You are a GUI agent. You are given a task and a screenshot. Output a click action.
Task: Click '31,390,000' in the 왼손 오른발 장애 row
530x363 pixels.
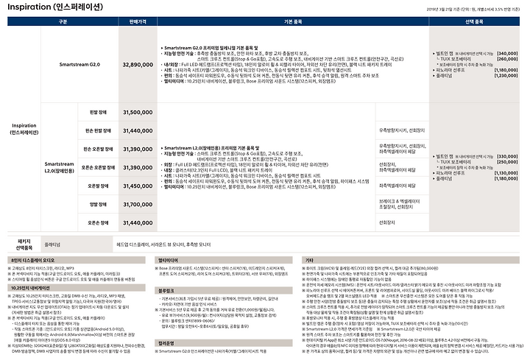138,149
